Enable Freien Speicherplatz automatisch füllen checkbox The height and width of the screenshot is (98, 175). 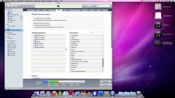click(34, 27)
